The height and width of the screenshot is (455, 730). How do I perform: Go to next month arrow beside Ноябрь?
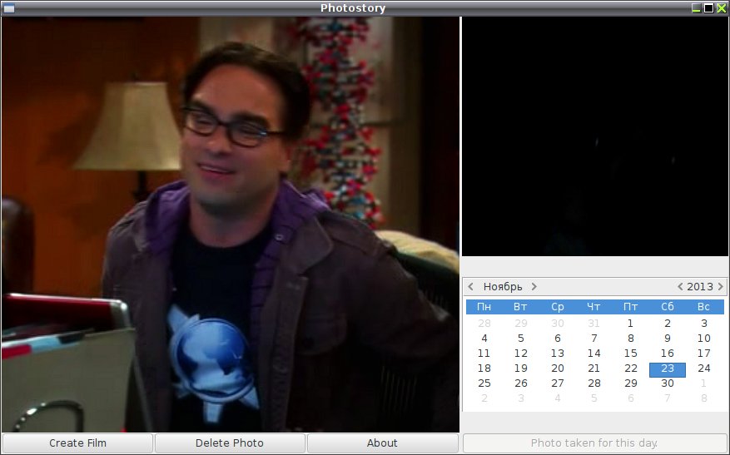pyautogui.click(x=534, y=287)
